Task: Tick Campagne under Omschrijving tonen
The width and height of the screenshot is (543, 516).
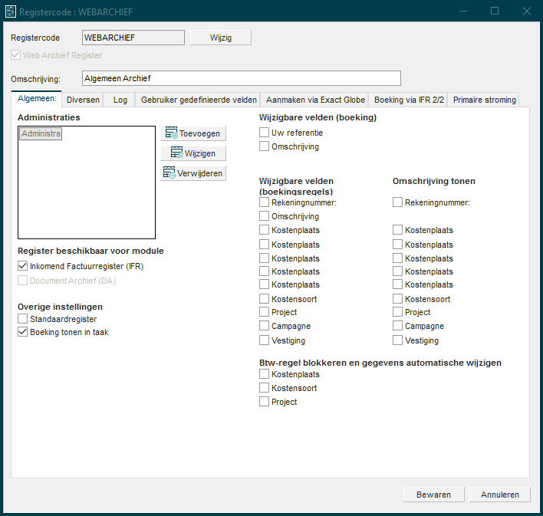Action: click(397, 326)
